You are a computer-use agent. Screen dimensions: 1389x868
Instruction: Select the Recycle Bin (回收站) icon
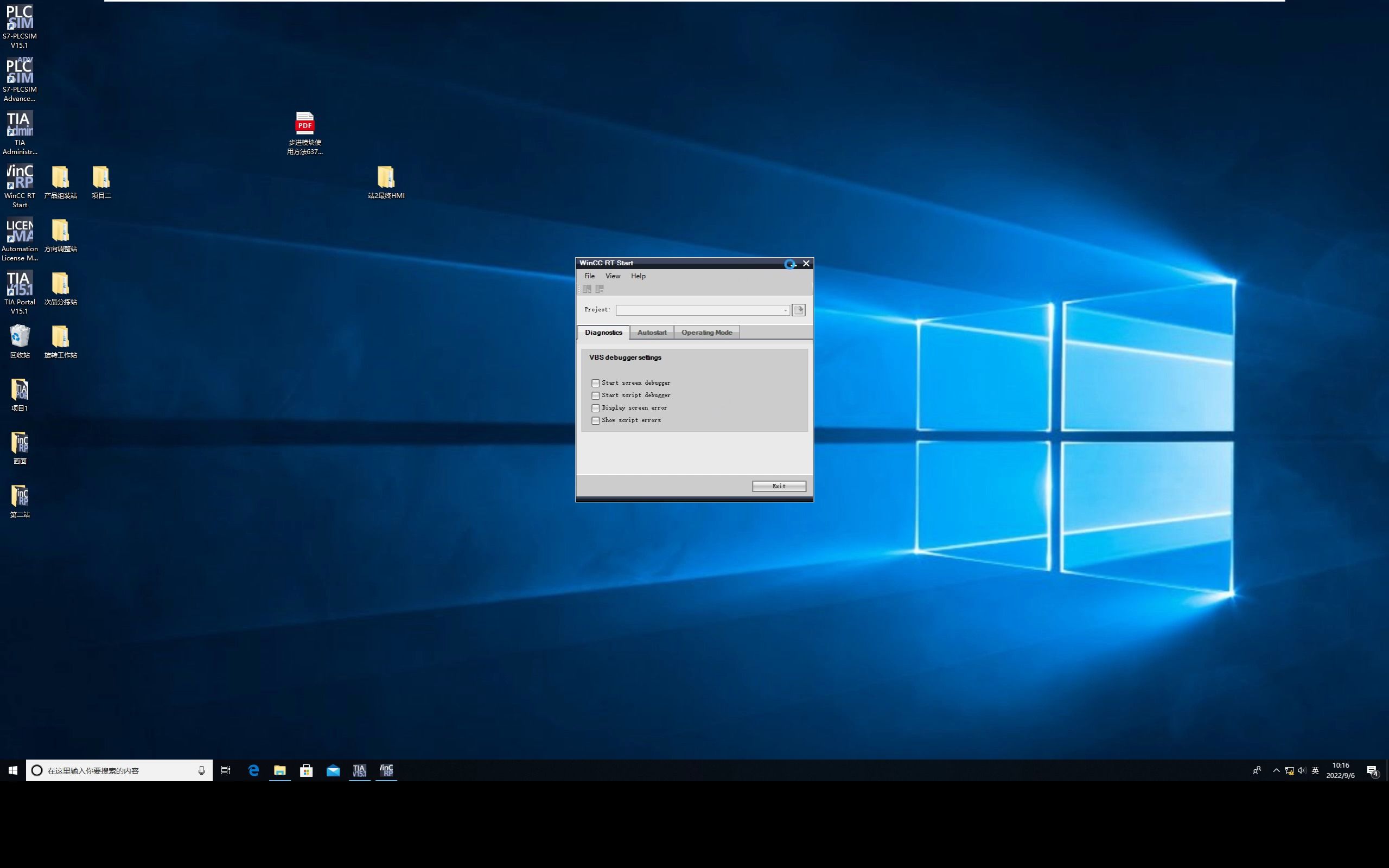coord(20,342)
